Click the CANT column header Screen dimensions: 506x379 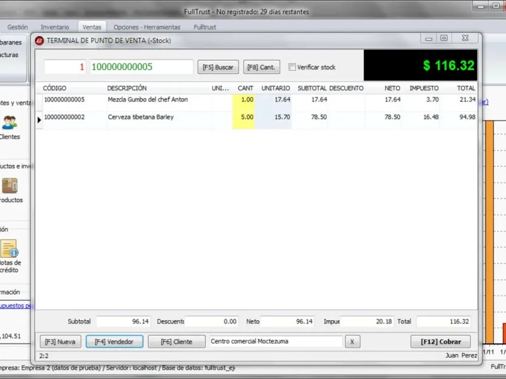click(x=245, y=88)
